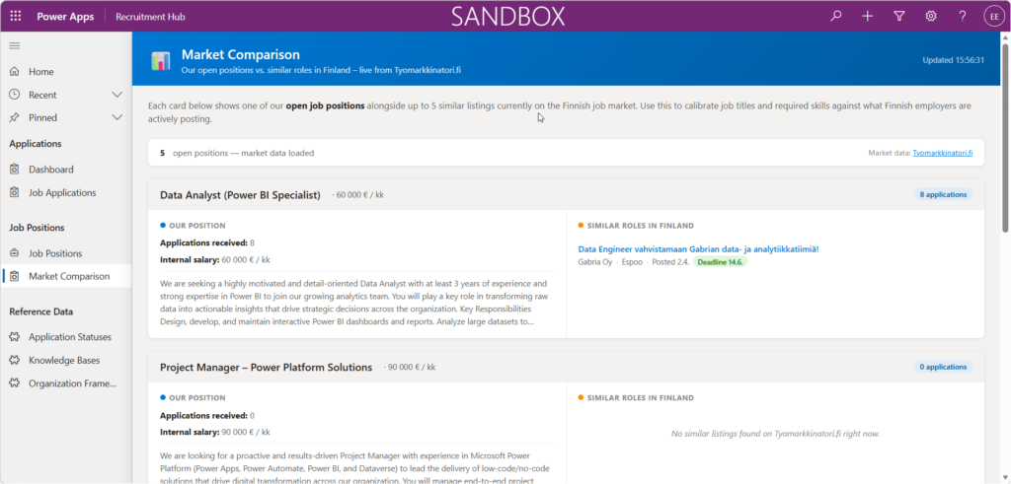
Task: Click the Power Apps brand label
Action: 65,17
